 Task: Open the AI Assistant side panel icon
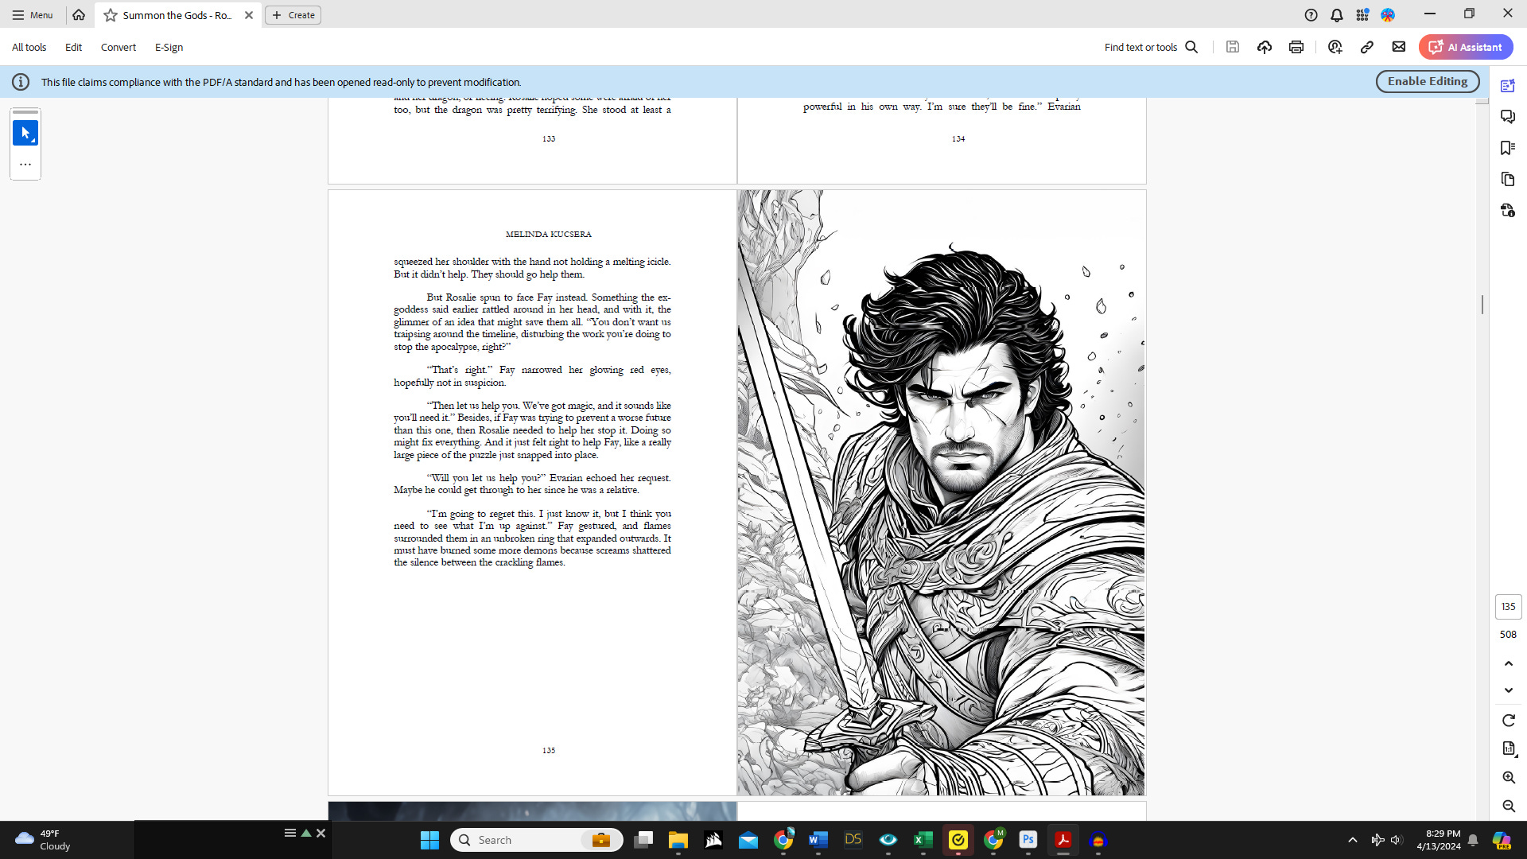coord(1508,85)
